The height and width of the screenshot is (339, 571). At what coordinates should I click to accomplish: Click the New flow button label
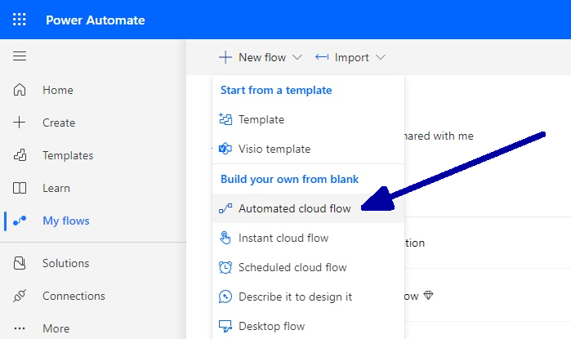262,57
